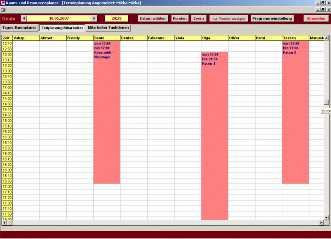Click the Heute link
This screenshot has width=331, height=239.
9,18
